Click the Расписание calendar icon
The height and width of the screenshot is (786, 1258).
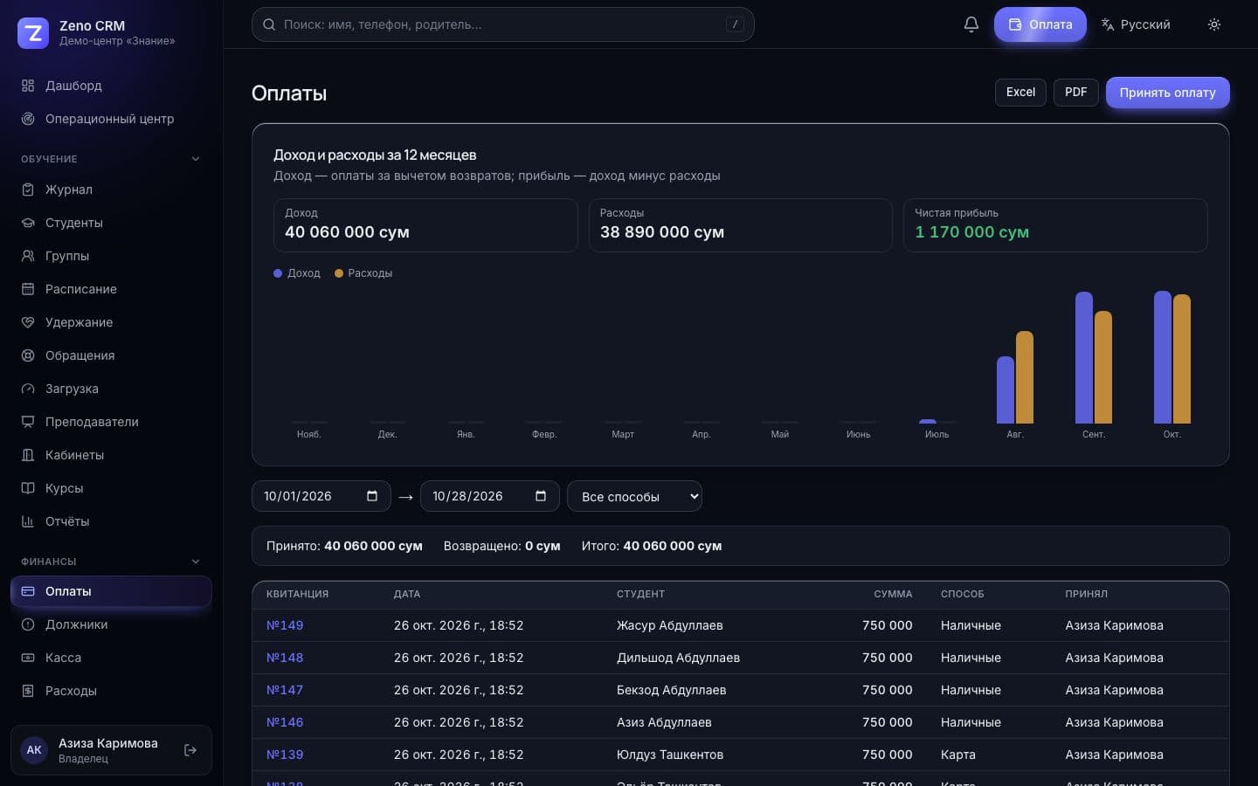pos(28,289)
